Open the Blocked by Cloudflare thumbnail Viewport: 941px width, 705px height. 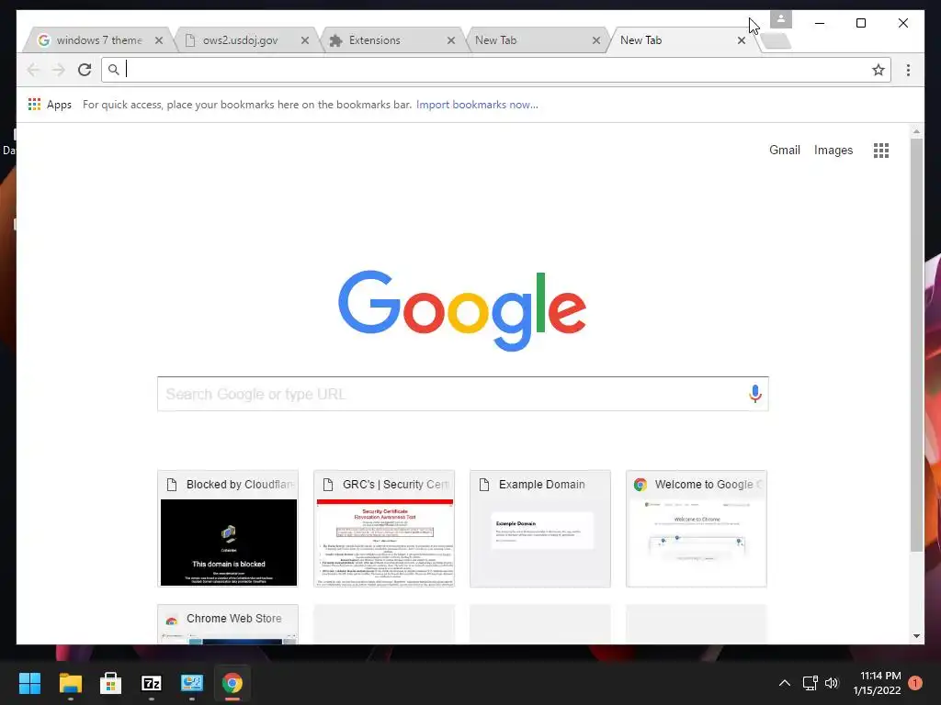pos(228,529)
